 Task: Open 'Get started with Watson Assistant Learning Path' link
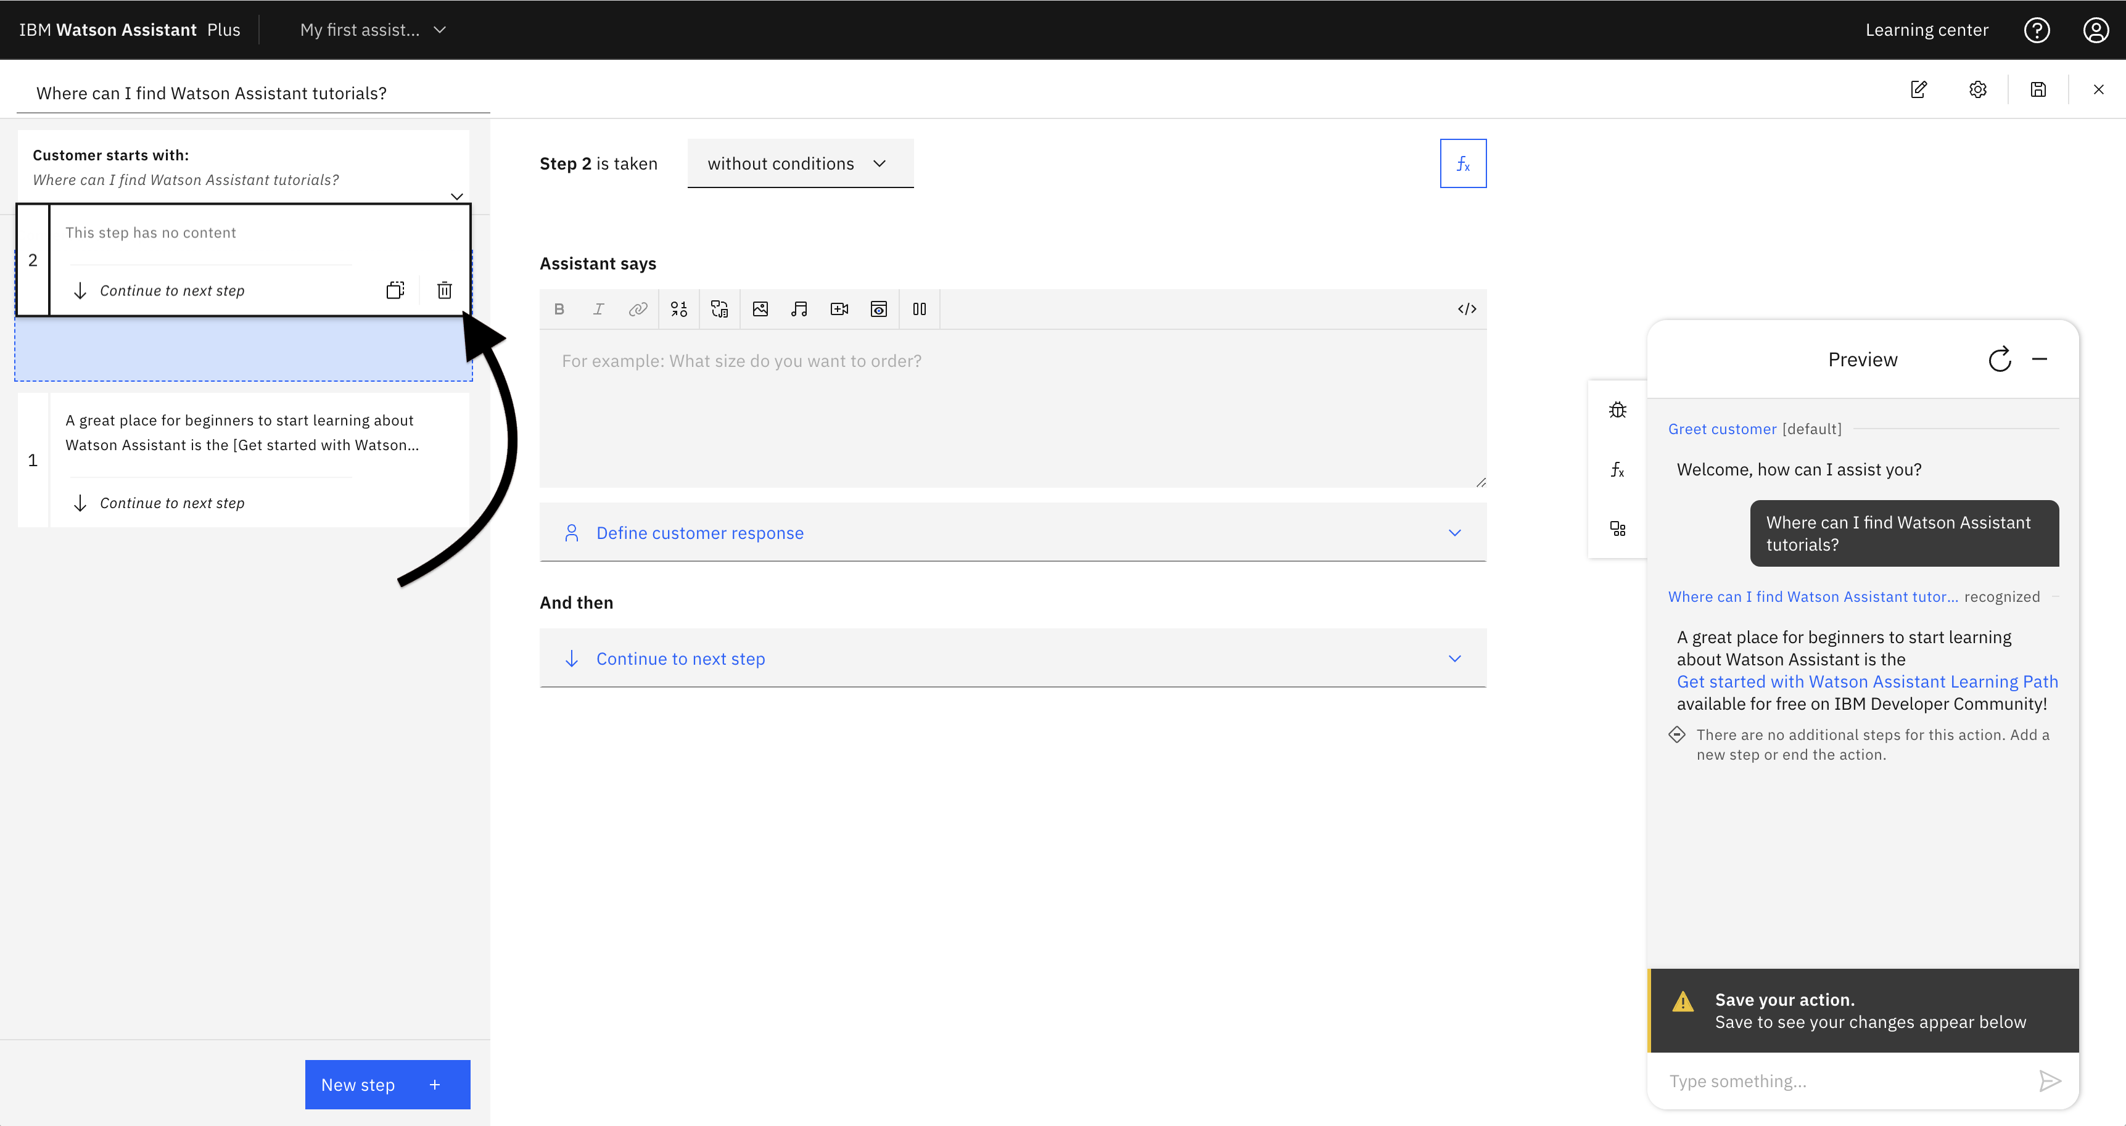click(1868, 681)
